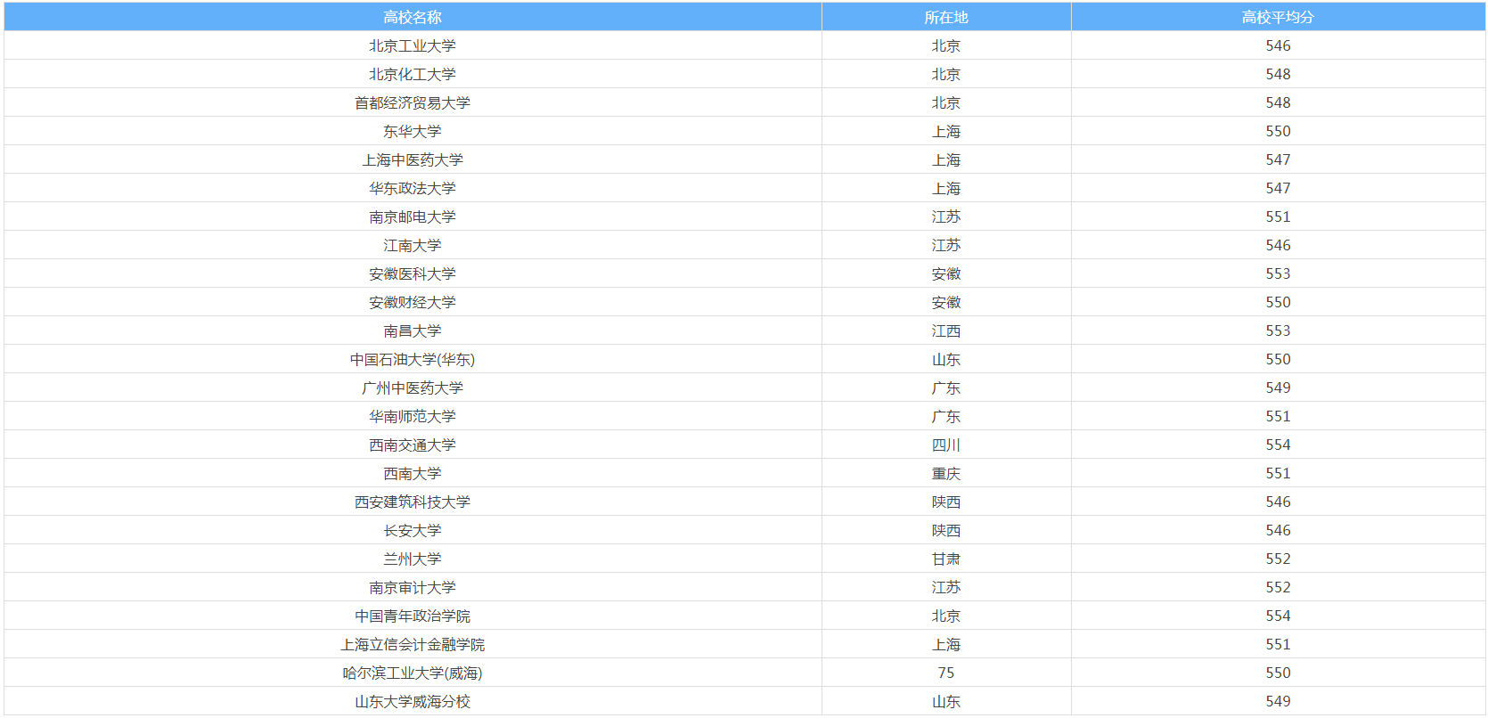Select the 山东大学威海分校 cell

click(x=413, y=701)
